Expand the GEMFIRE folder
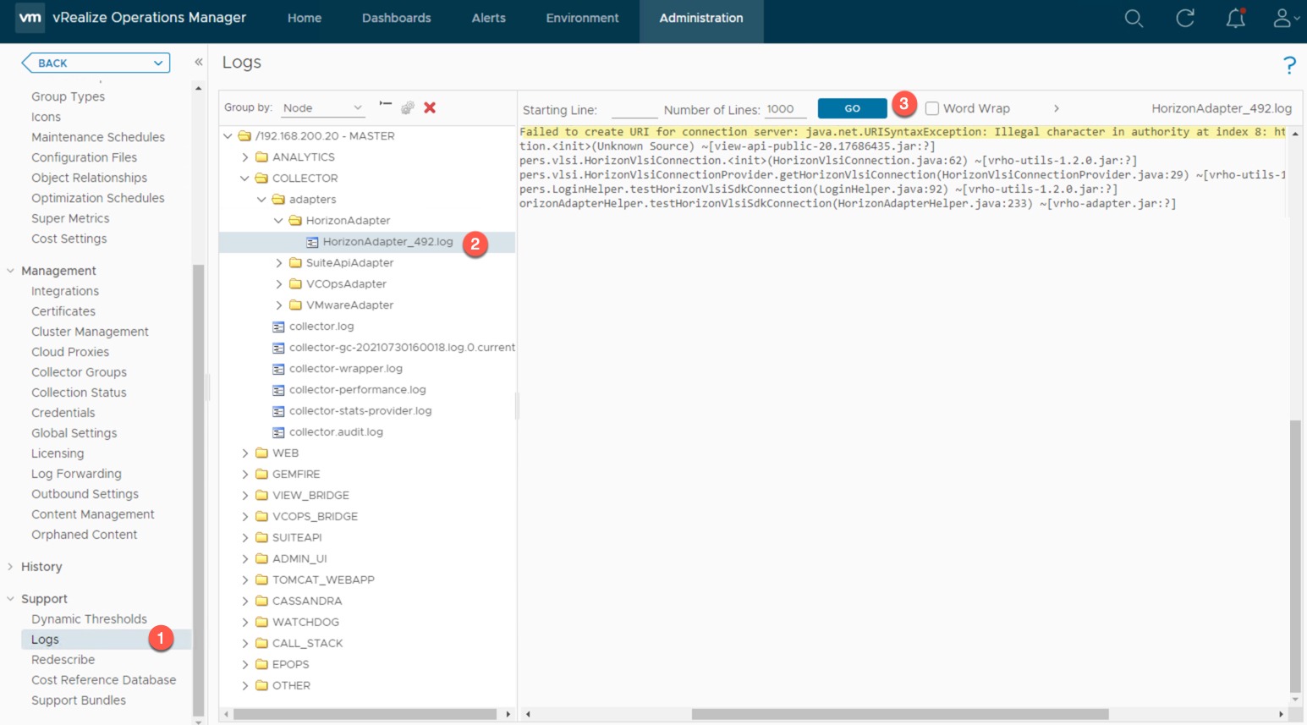The height and width of the screenshot is (725, 1307). [x=244, y=475]
